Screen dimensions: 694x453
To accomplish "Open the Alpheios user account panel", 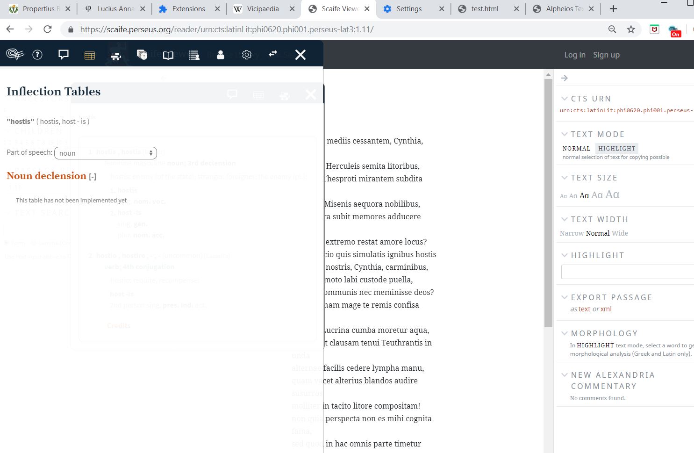I will 220,55.
